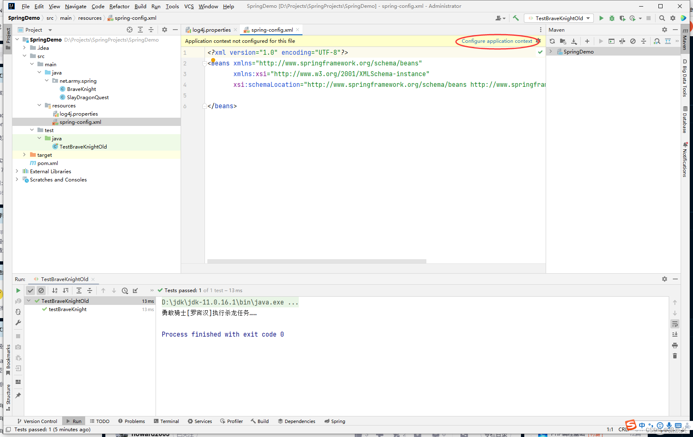Run TestBraveKnightOld with the green Run icon
The height and width of the screenshot is (437, 693).
(601, 18)
